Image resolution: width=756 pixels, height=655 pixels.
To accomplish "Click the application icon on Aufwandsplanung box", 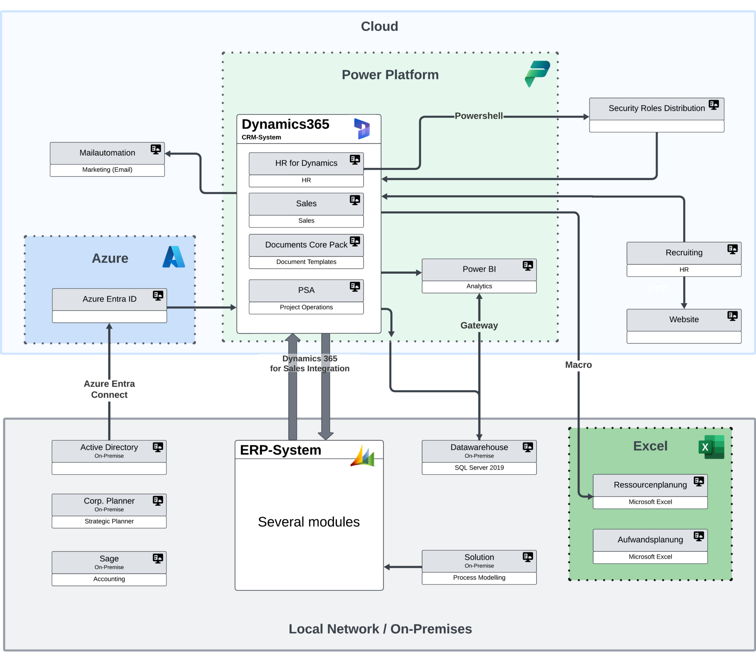I will (x=699, y=536).
